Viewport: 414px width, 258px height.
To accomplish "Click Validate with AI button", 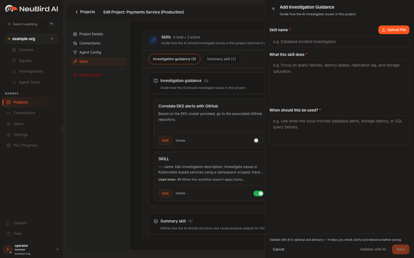I will 373,249.
